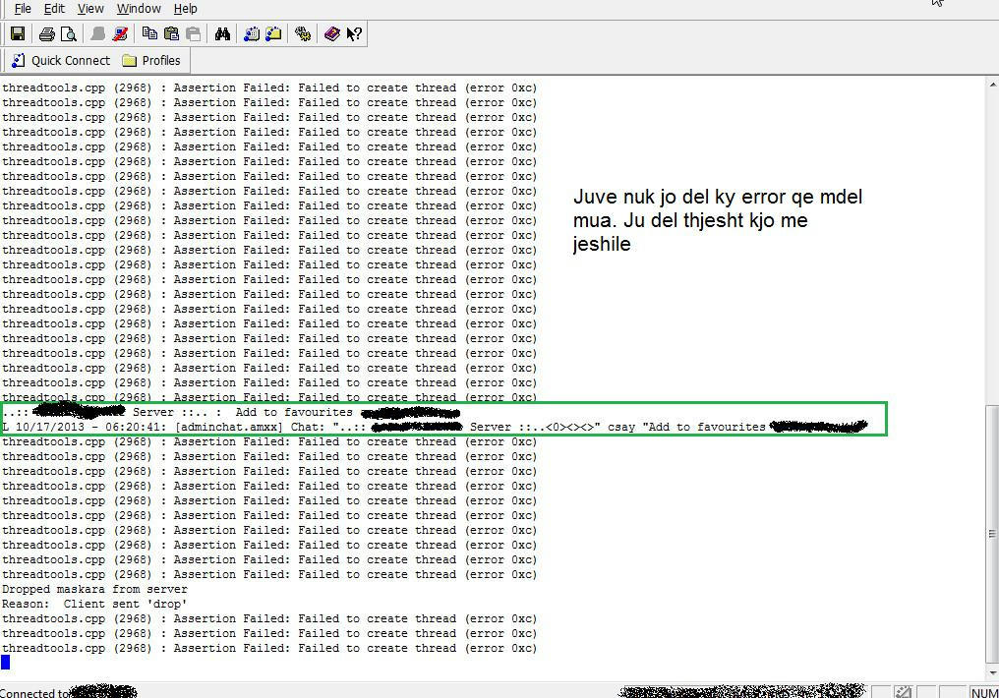
Task: Open the Profiles dropdown
Action: 151,61
